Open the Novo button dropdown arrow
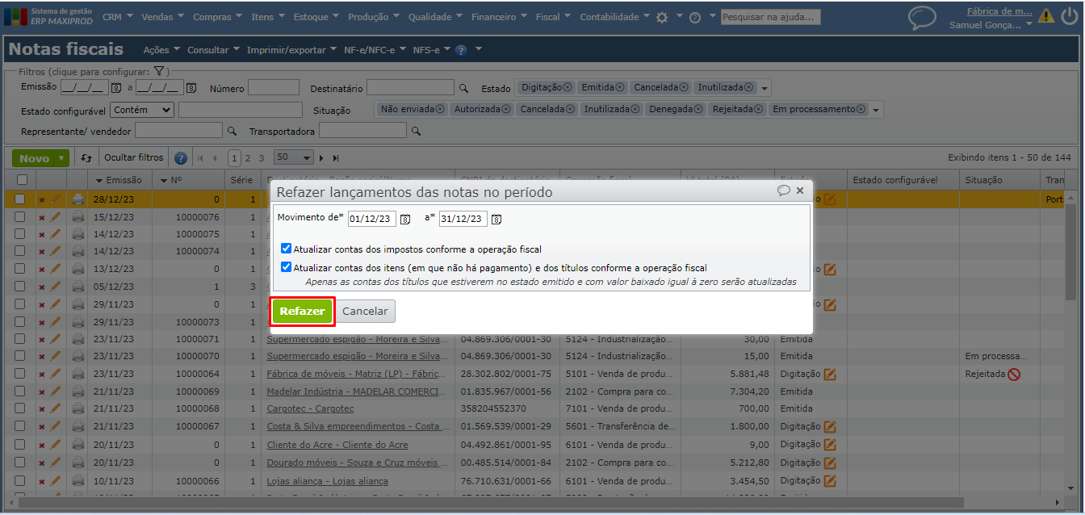Viewport: 1085px width, 515px height. (x=62, y=158)
